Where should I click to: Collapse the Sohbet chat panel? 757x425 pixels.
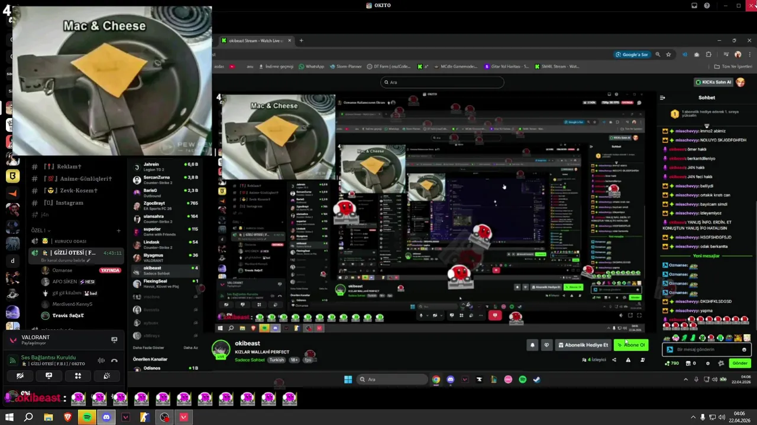(662, 97)
